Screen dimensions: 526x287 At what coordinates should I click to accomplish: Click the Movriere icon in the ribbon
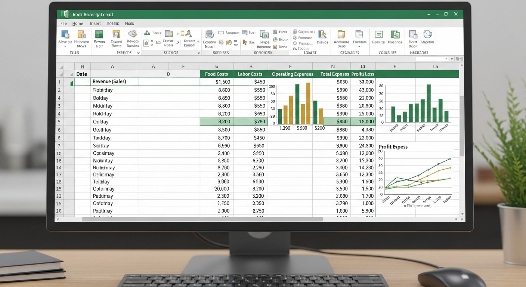click(x=65, y=35)
